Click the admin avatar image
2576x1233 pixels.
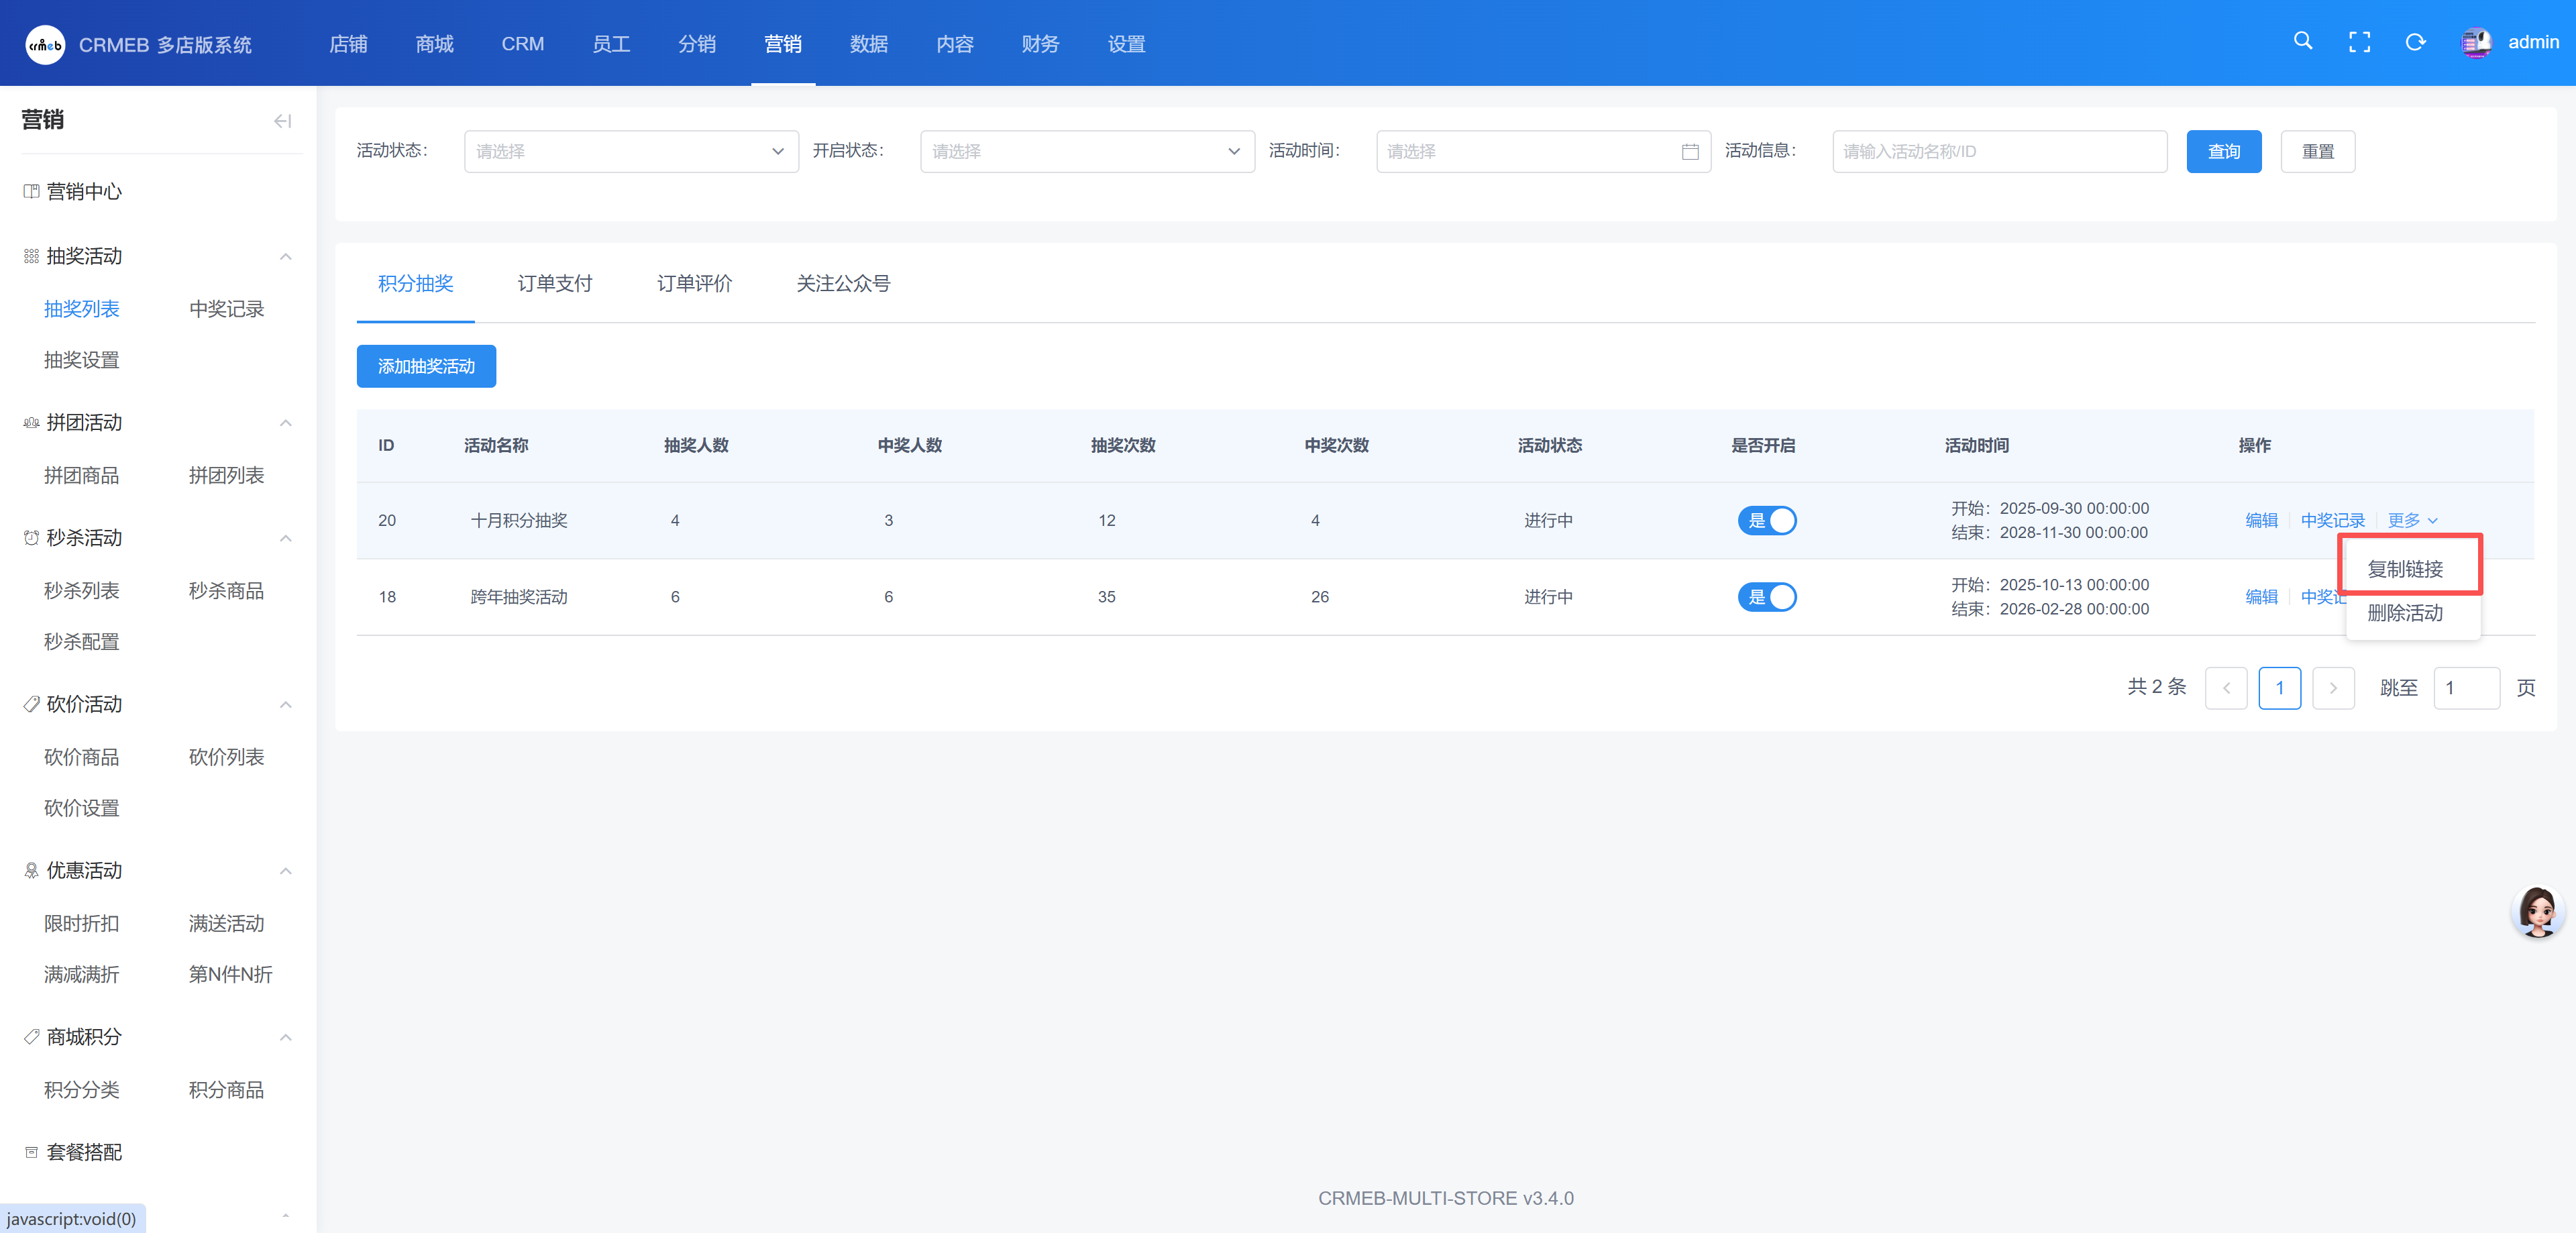click(2476, 42)
